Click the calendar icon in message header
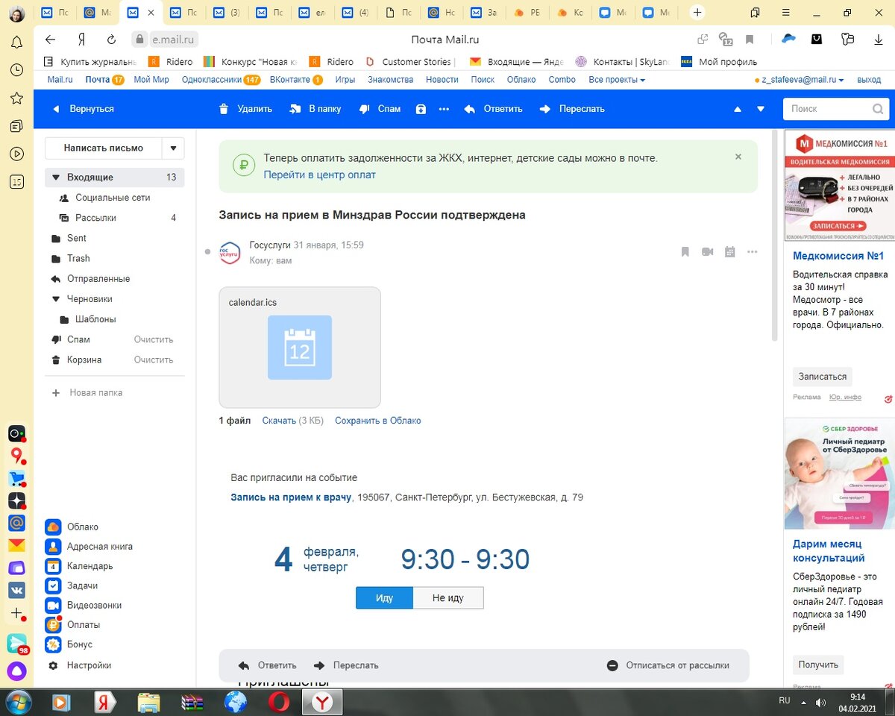Viewport: 895px width, 716px height. pyautogui.click(x=730, y=252)
